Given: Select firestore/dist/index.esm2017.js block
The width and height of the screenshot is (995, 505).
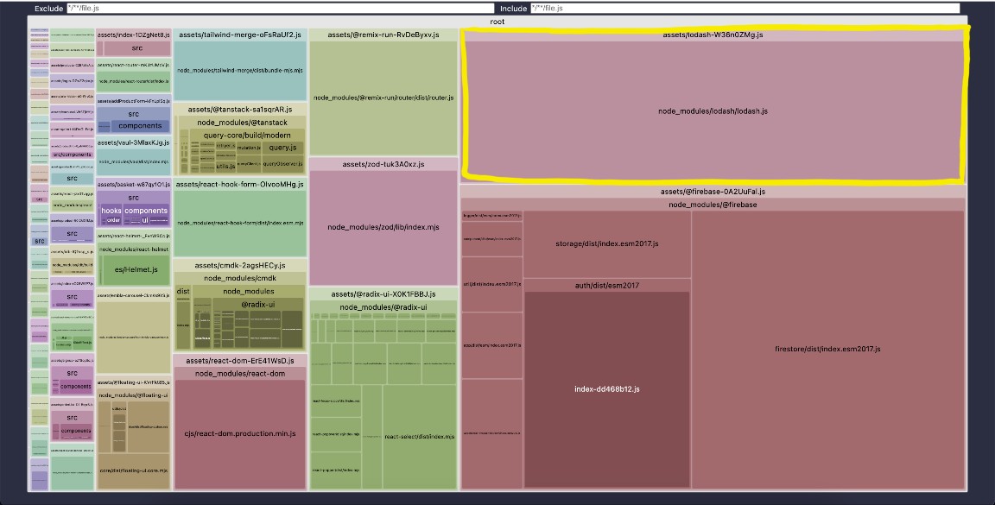Looking at the screenshot, I should click(827, 349).
